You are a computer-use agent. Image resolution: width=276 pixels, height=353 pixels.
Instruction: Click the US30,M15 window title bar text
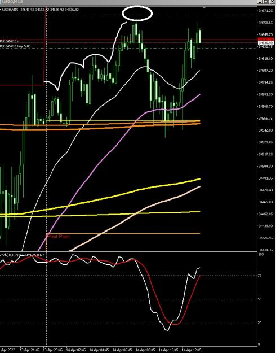11,2
